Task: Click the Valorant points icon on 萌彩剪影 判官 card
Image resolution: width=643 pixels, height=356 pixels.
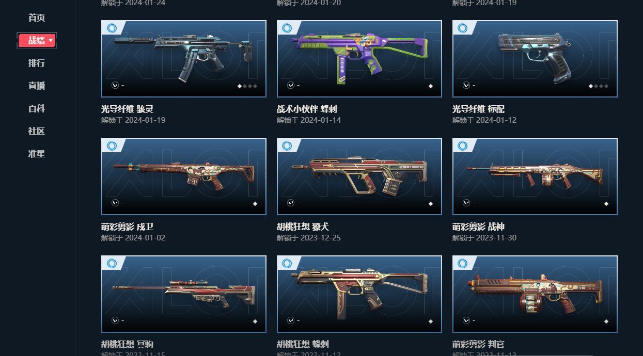Action: [x=466, y=320]
